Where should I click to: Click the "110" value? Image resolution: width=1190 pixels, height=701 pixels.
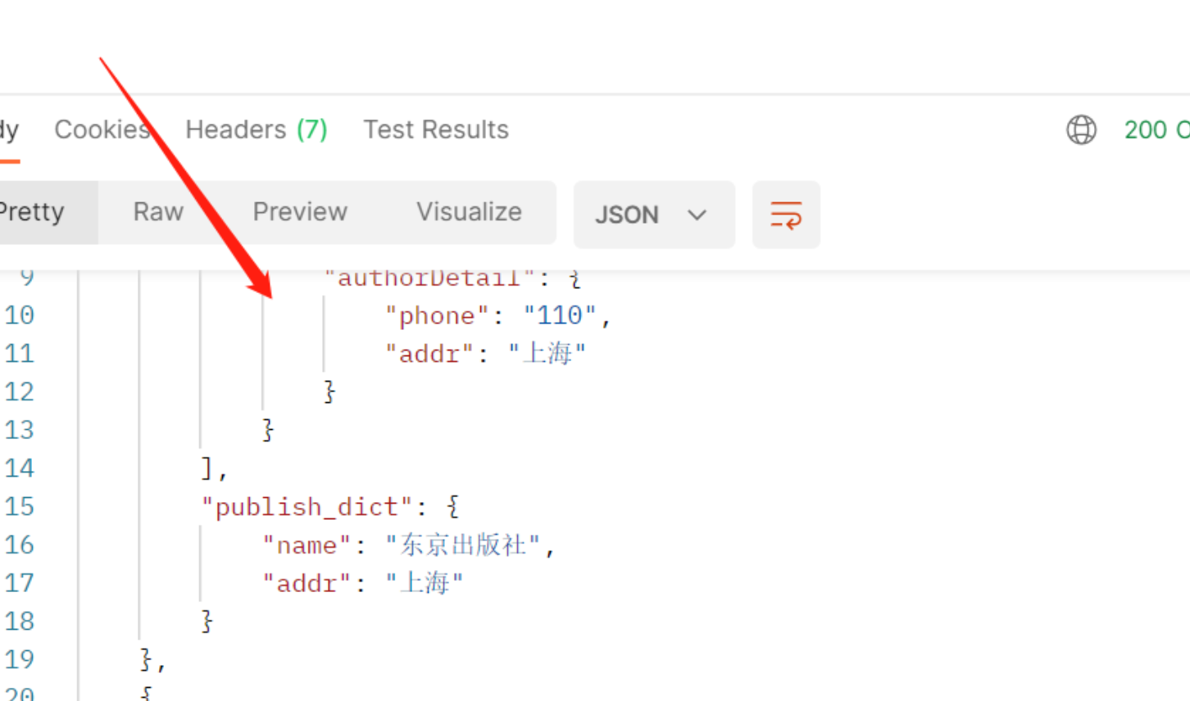pyautogui.click(x=560, y=315)
